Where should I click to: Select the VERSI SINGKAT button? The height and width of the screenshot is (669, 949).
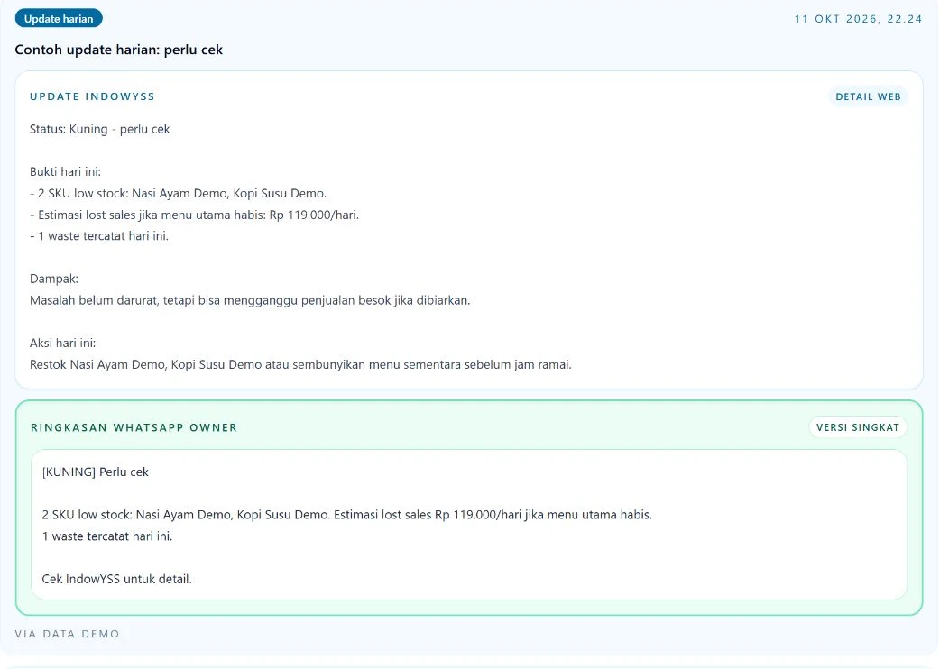[858, 427]
